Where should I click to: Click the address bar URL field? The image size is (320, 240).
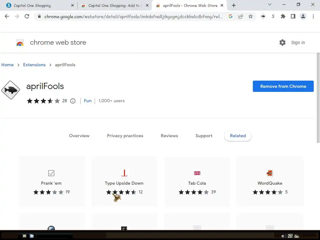pyautogui.click(x=133, y=17)
